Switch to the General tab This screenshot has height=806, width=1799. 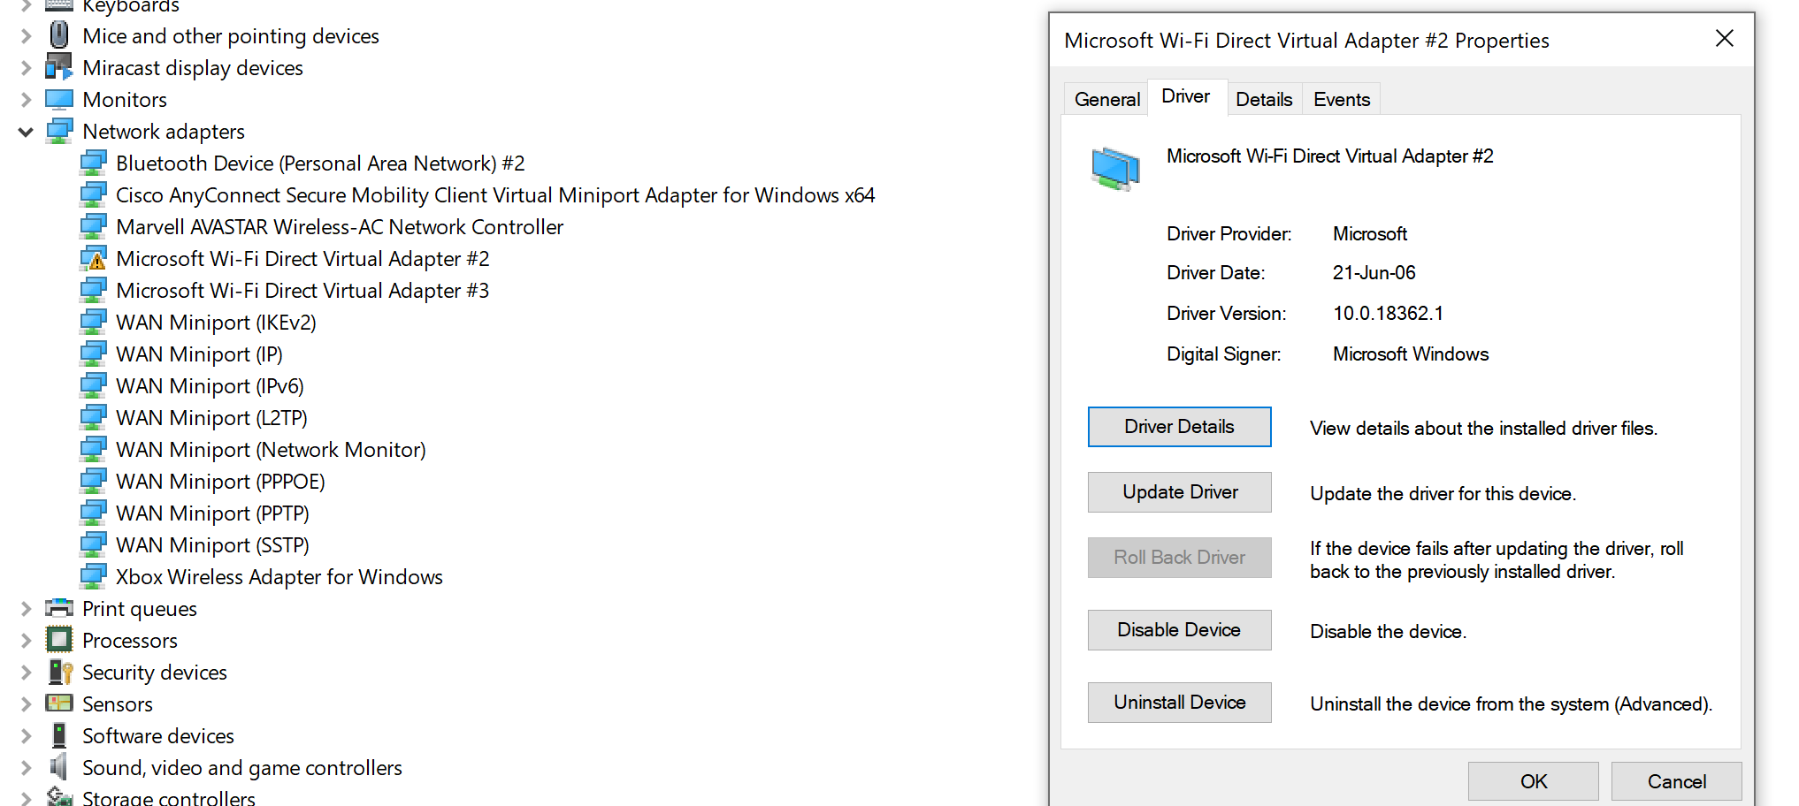(x=1106, y=99)
